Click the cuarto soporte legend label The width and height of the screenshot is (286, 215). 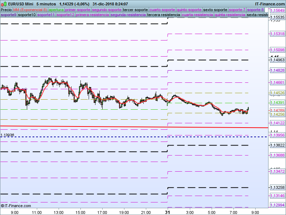(x=162, y=10)
